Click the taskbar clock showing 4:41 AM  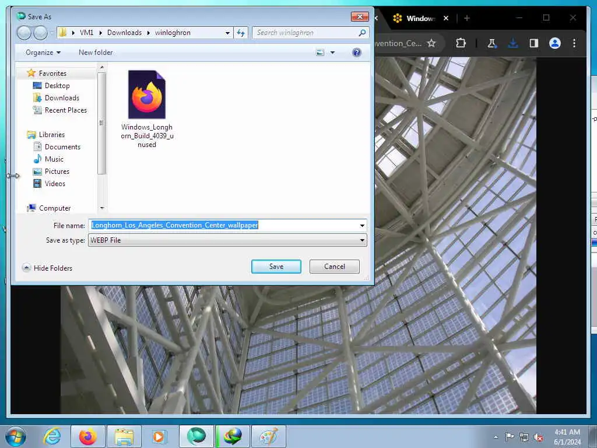567,437
